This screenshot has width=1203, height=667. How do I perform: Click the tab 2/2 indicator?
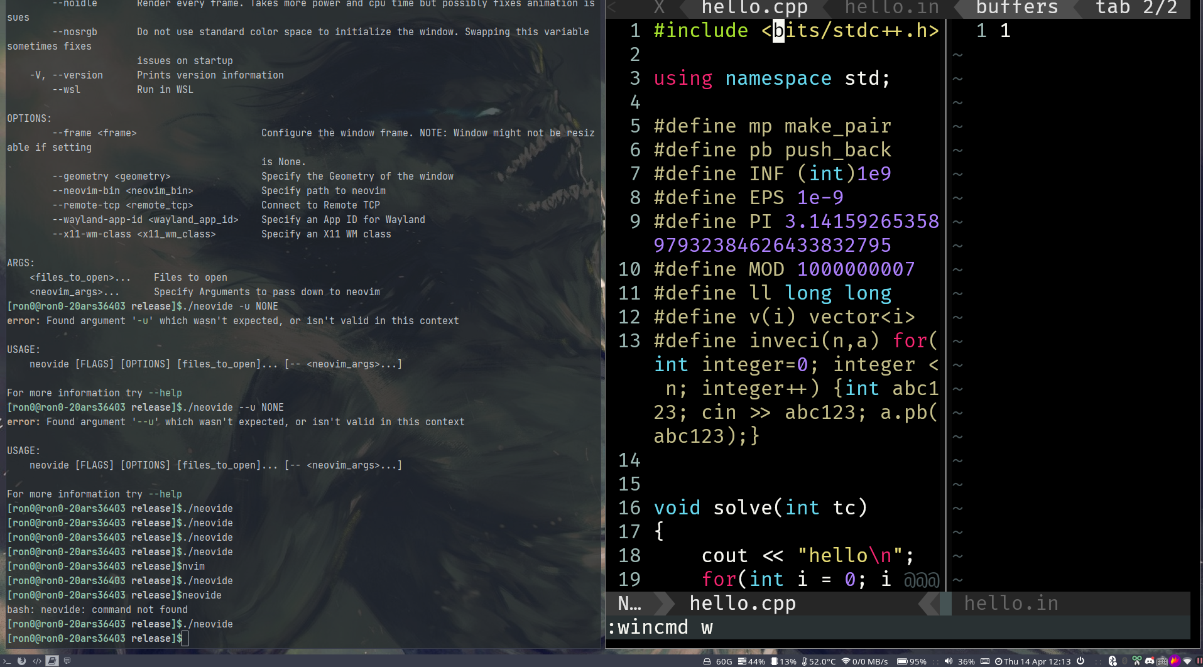point(1136,8)
